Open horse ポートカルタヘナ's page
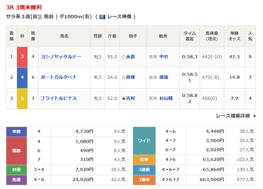The width and height of the screenshot is (263, 189). [59, 77]
